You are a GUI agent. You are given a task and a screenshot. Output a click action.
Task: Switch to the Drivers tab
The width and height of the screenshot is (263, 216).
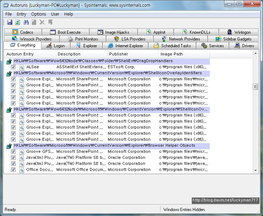point(244,46)
